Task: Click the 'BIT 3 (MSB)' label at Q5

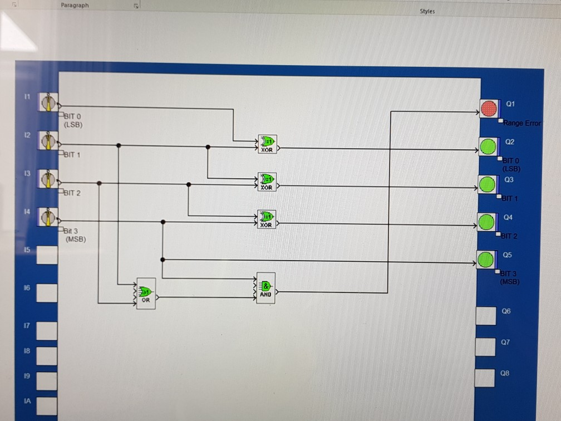Action: (509, 278)
